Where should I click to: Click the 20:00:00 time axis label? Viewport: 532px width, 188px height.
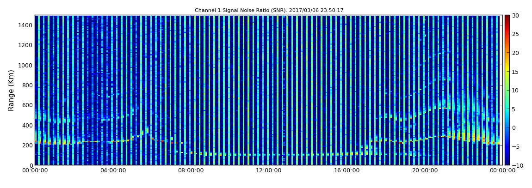424,171
